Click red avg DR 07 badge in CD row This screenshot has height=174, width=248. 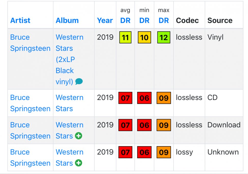(125, 98)
